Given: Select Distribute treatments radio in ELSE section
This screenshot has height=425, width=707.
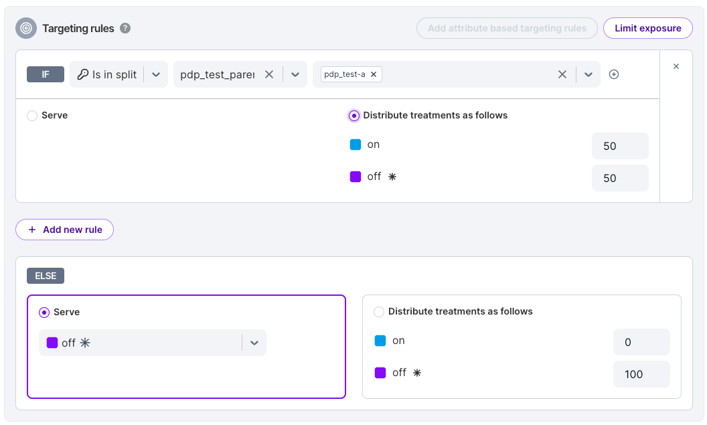Looking at the screenshot, I should [379, 312].
